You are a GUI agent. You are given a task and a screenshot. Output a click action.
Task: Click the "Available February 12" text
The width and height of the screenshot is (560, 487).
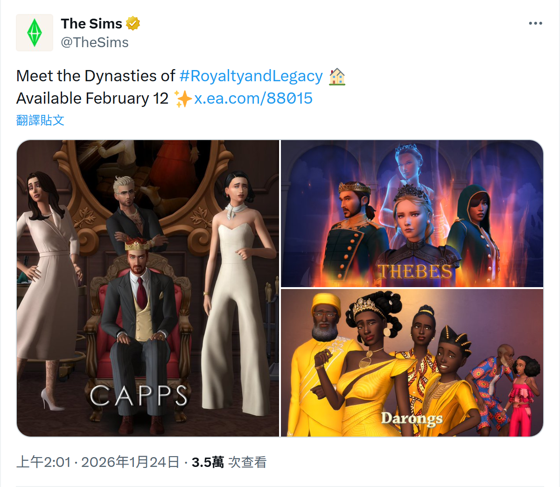92,98
